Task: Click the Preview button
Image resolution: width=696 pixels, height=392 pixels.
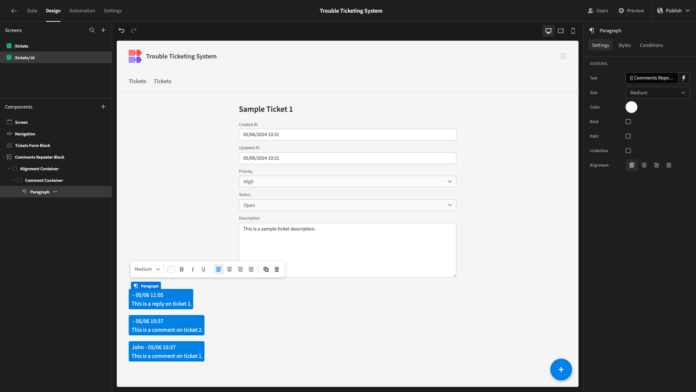Action: (631, 11)
